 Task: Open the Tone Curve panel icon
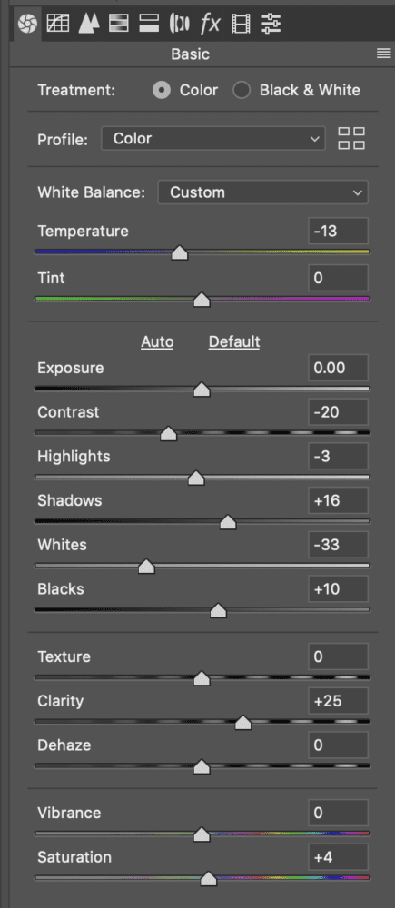point(58,24)
